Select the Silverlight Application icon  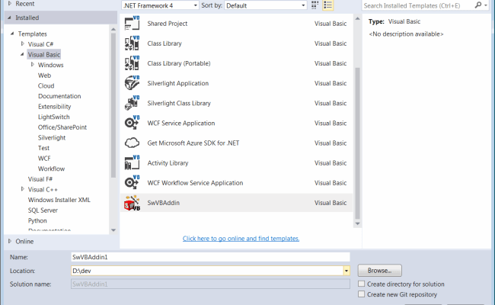(x=132, y=83)
